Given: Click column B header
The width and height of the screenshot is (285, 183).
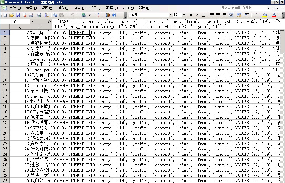Looking at the screenshot, I should click(40, 27).
